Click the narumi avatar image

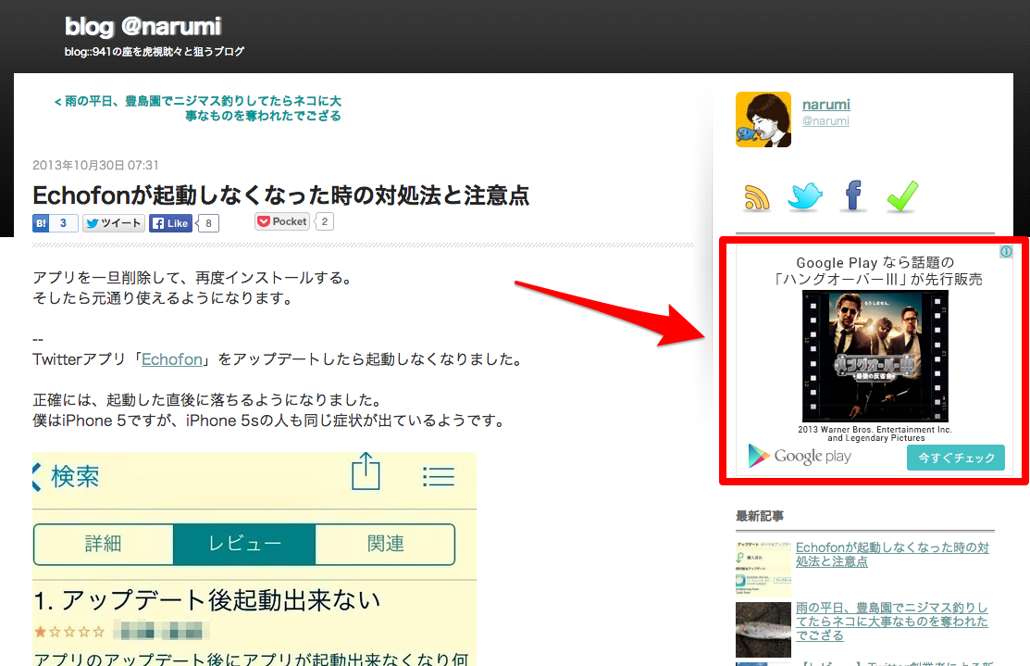click(763, 119)
